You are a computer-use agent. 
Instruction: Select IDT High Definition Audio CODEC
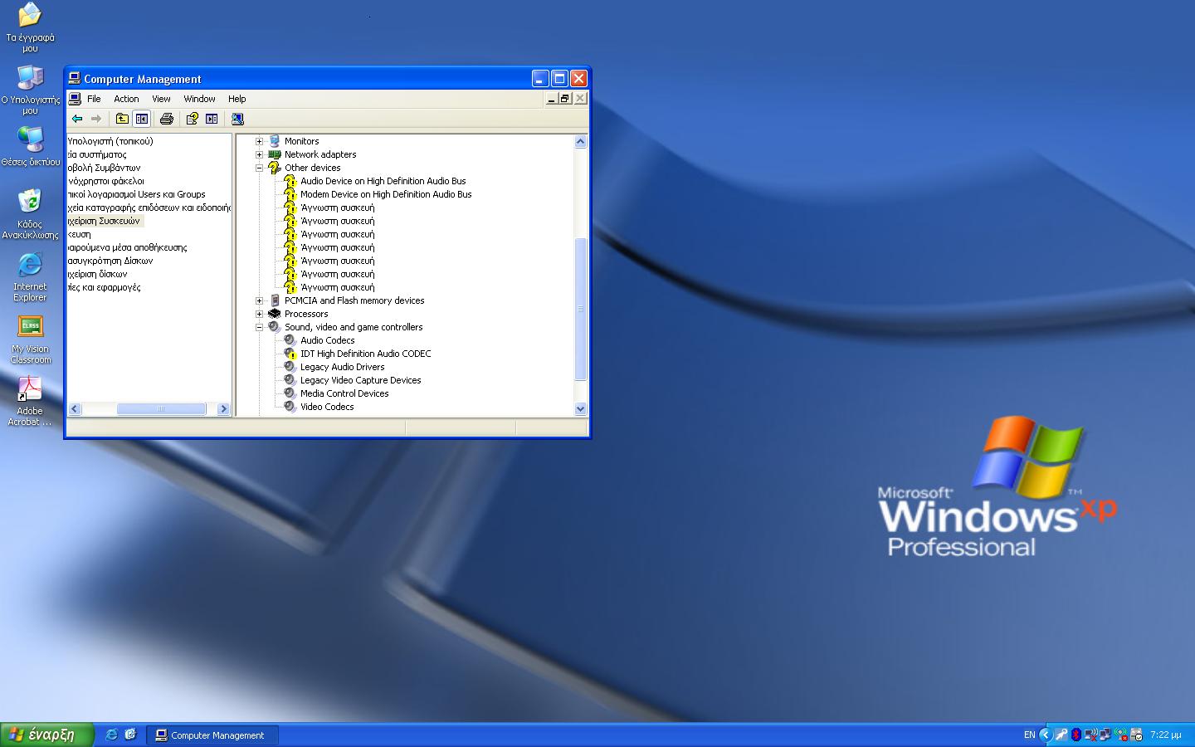pos(365,354)
